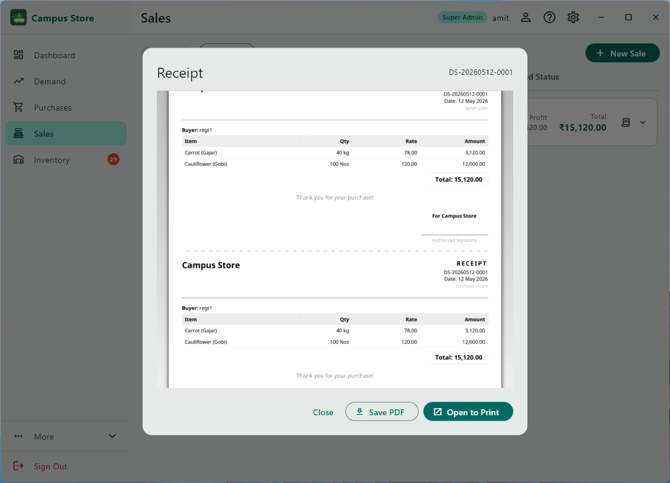The image size is (670, 483).
Task: Open the help question mark icon
Action: tap(549, 17)
